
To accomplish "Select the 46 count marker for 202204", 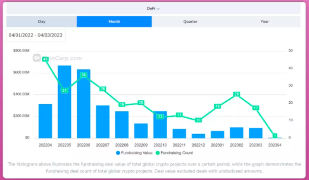I will pyautogui.click(x=45, y=59).
